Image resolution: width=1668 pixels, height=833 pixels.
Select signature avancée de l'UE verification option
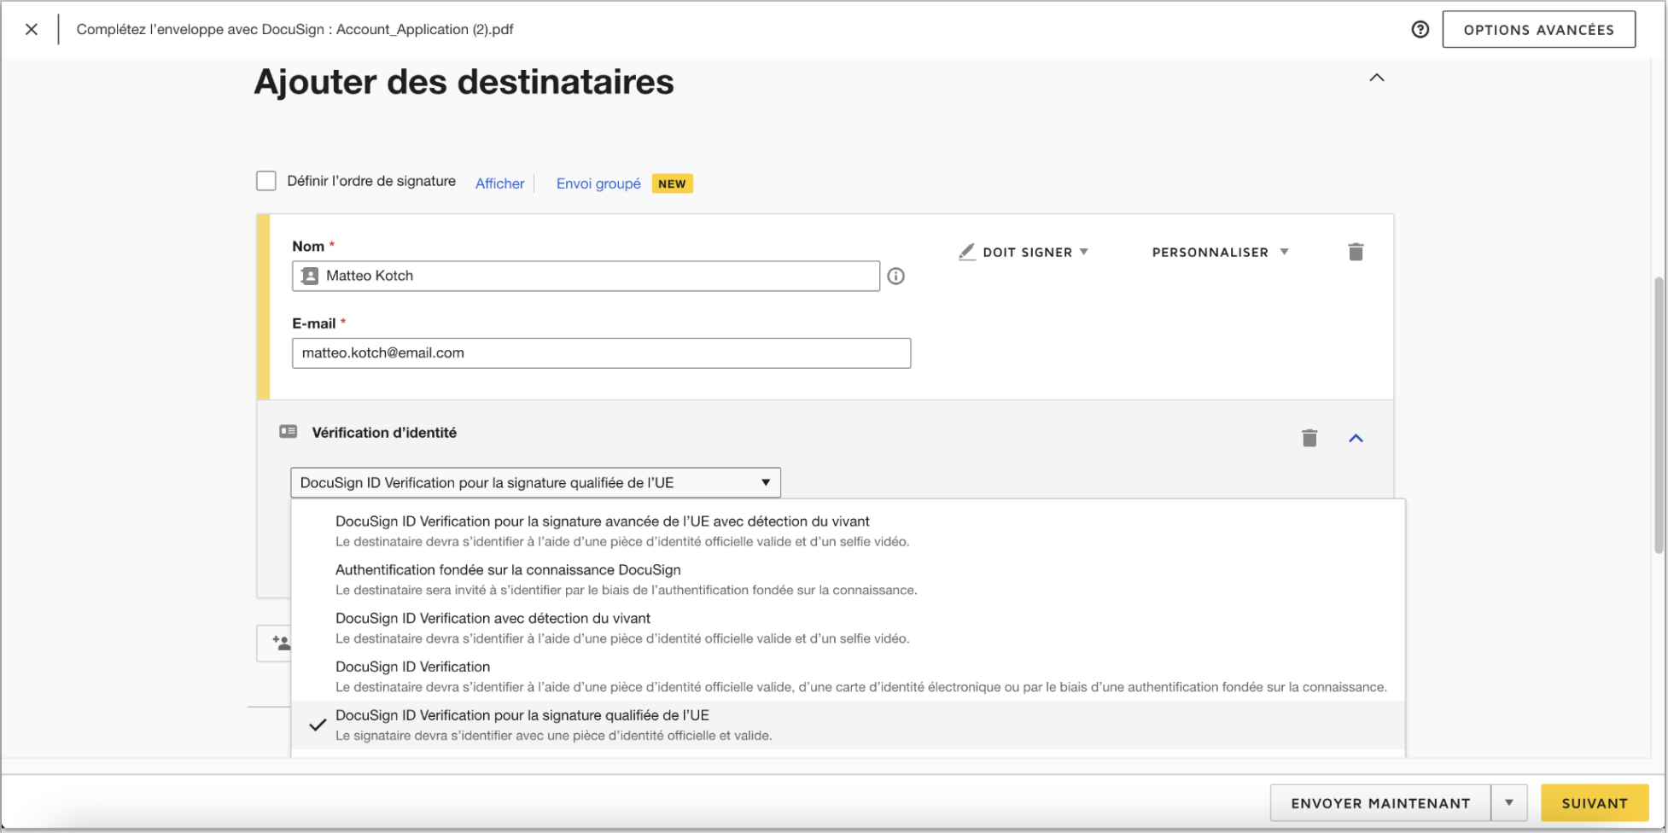coord(602,521)
